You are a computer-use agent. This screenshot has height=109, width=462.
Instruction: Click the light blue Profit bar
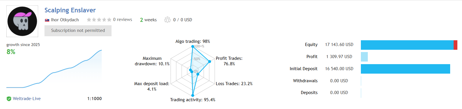click(x=364, y=57)
